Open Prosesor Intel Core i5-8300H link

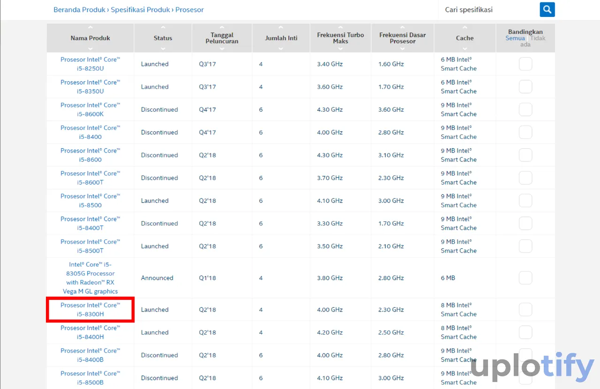pos(90,310)
